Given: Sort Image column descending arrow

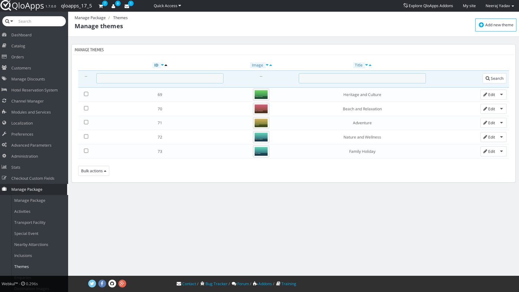Looking at the screenshot, I should (267, 65).
